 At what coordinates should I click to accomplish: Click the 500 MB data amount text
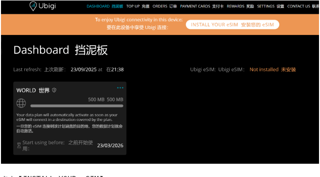click(x=106, y=100)
